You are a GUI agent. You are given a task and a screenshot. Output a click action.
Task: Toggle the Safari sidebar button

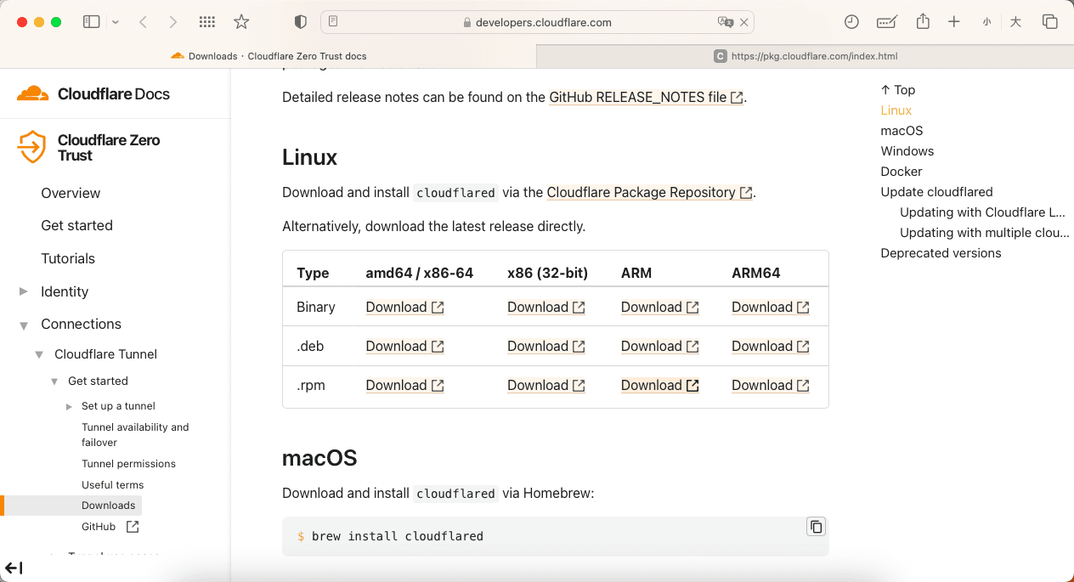(x=91, y=22)
